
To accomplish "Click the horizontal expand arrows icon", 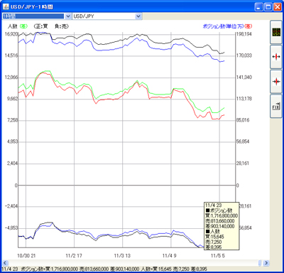I will click(276, 57).
